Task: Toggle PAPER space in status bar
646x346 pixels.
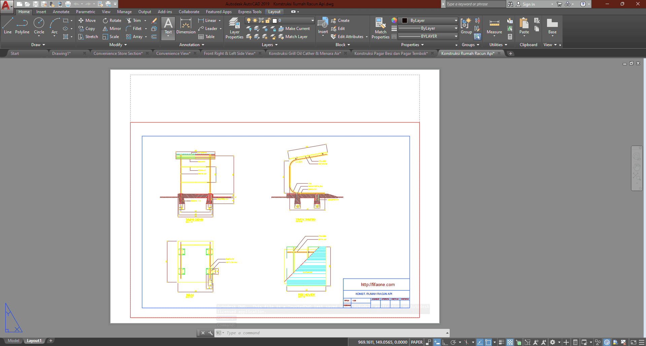Action: tap(416, 342)
